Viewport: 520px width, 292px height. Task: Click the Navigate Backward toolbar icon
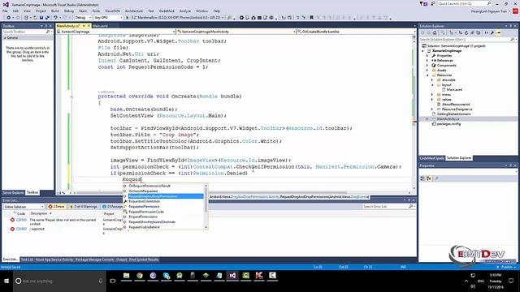point(9,18)
